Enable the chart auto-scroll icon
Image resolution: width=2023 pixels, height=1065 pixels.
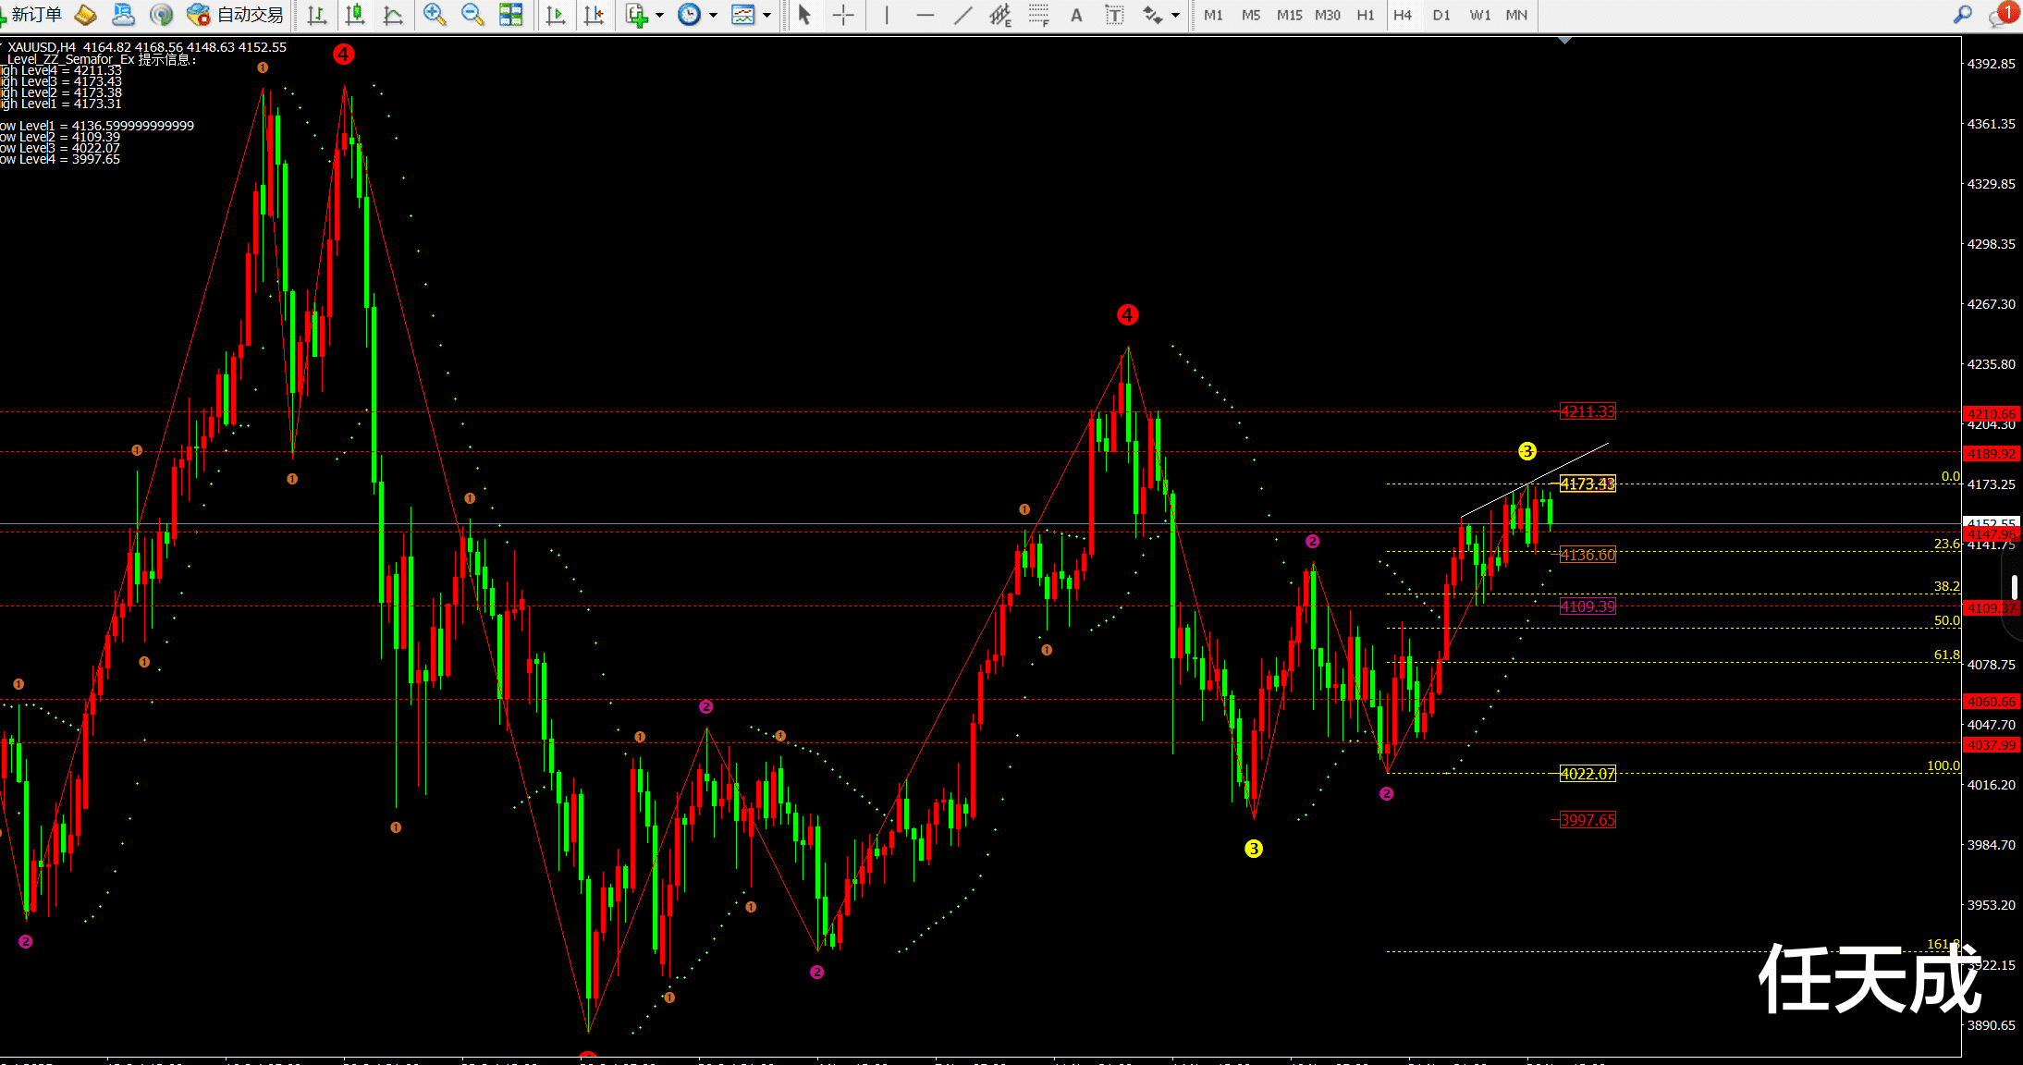[555, 15]
